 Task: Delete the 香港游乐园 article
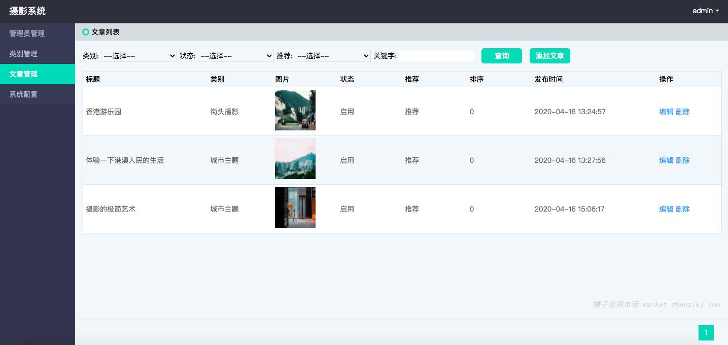pyautogui.click(x=683, y=112)
